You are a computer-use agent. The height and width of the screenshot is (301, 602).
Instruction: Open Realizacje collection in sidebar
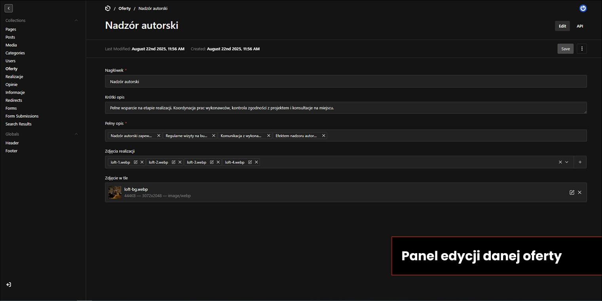(x=14, y=77)
